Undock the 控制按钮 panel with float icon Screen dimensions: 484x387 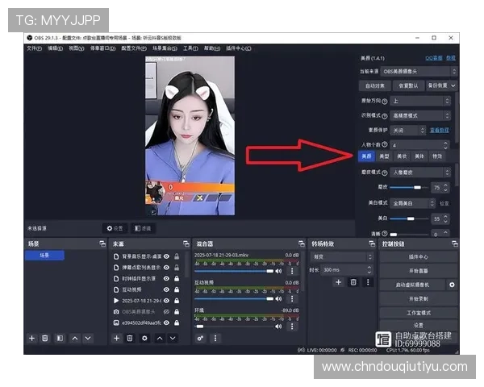(x=455, y=243)
